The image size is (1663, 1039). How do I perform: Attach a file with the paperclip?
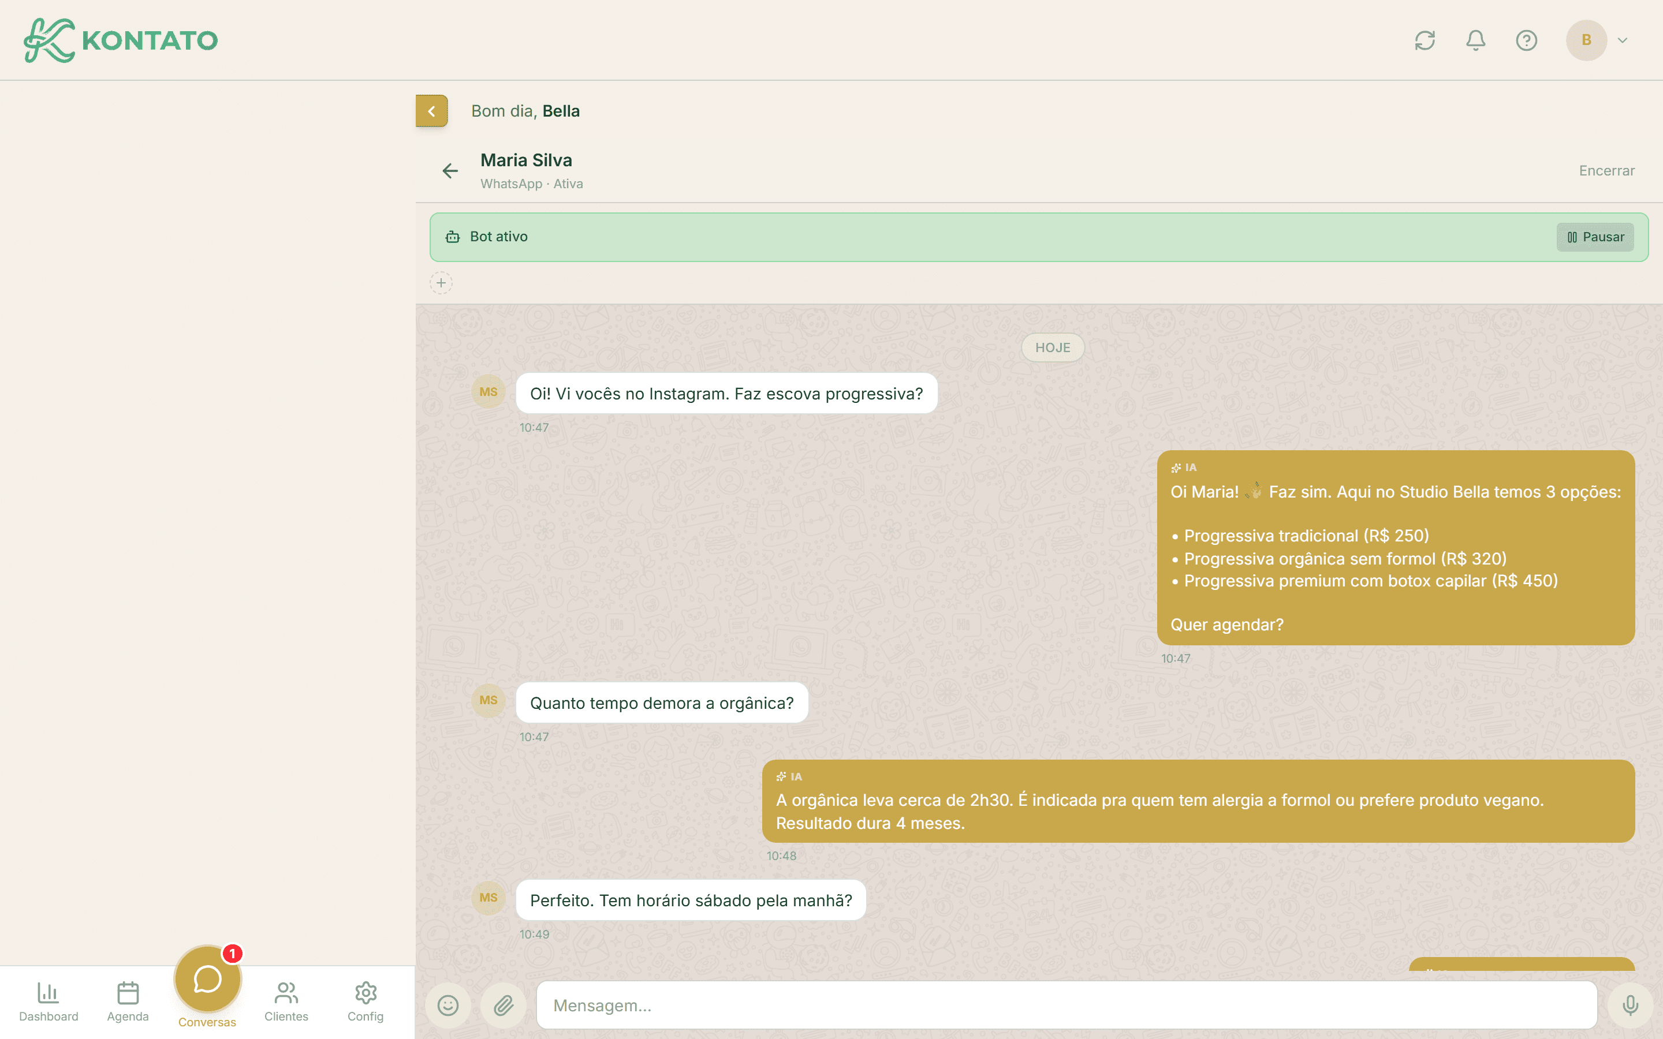point(504,1006)
